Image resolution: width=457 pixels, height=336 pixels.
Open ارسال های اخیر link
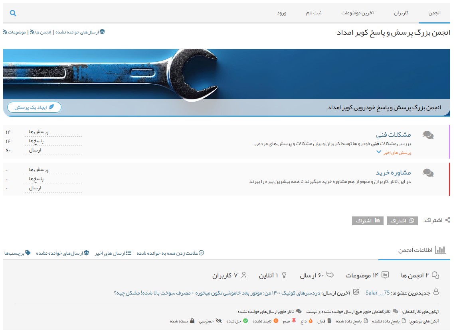point(110,253)
